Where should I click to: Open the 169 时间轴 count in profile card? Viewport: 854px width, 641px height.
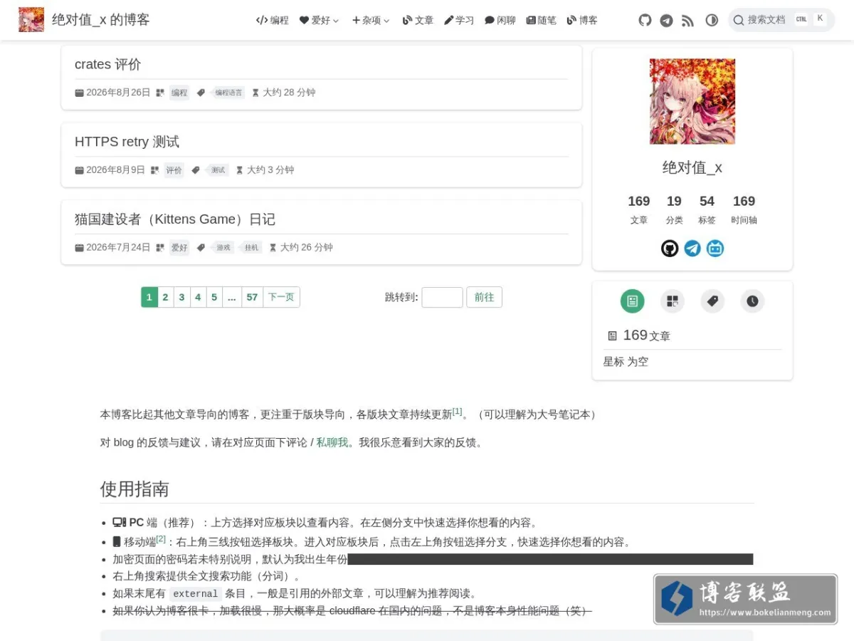(x=744, y=210)
